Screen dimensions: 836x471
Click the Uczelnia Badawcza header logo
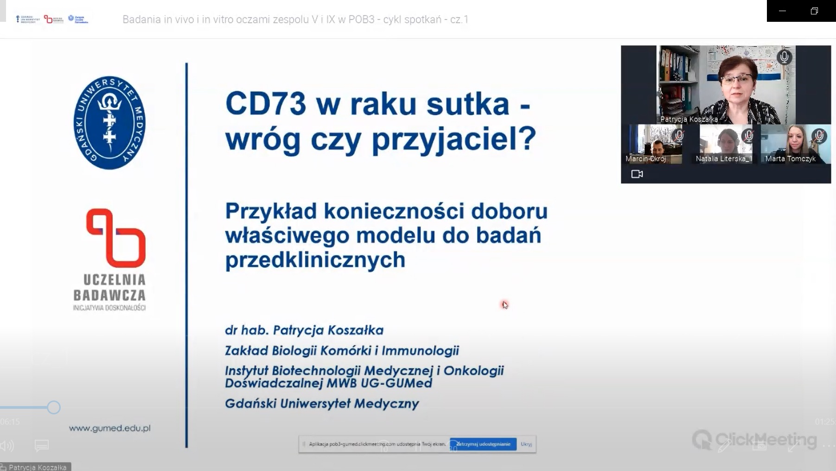tap(53, 19)
